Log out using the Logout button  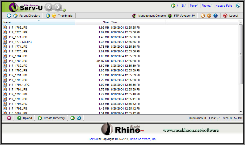(x=234, y=16)
